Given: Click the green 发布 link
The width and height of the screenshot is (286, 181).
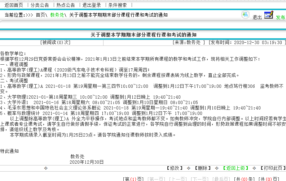Looking at the screenshot, I should [280, 17].
